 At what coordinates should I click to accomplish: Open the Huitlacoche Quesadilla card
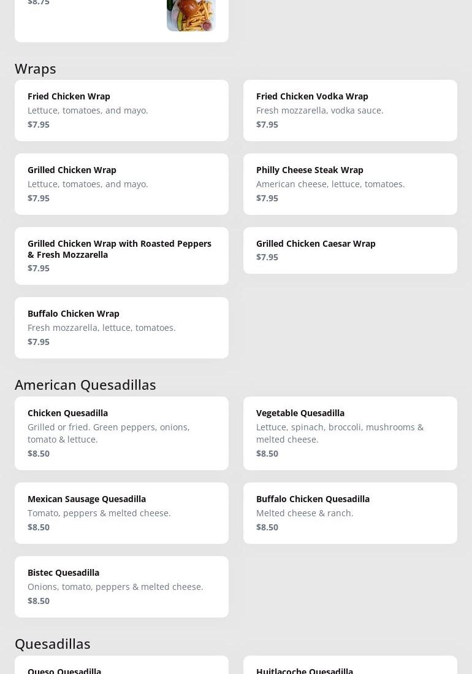tap(350, 668)
